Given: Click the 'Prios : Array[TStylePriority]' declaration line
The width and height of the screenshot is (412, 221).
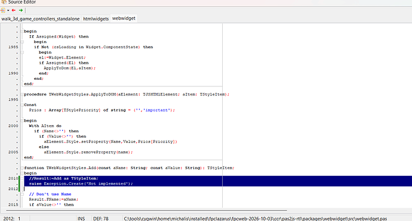Looking at the screenshot, I should pyautogui.click(x=102, y=110).
